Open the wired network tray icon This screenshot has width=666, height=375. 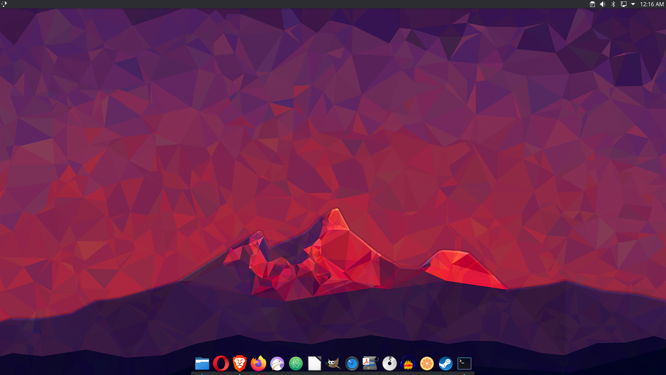623,4
